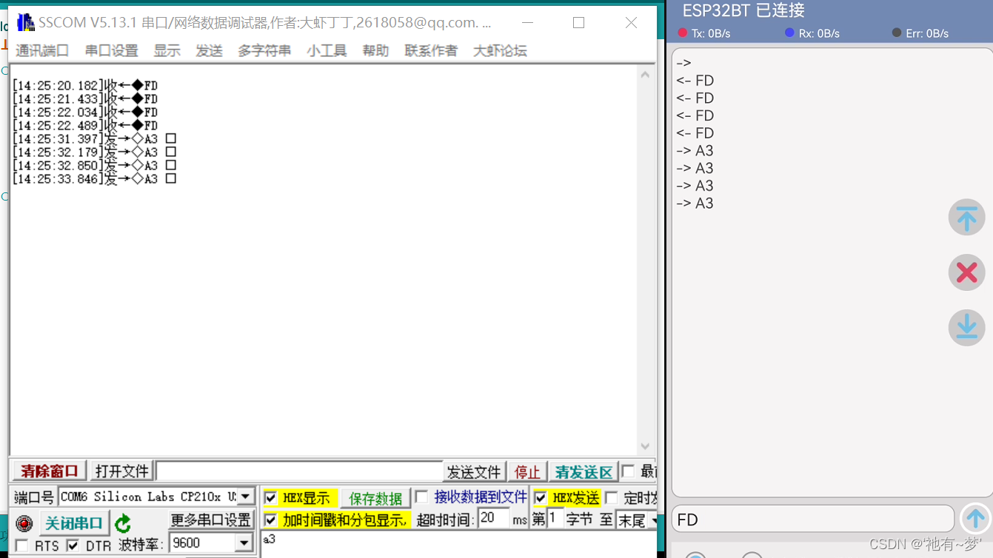Click the log line timestamped 14:25:33.846

click(x=94, y=178)
